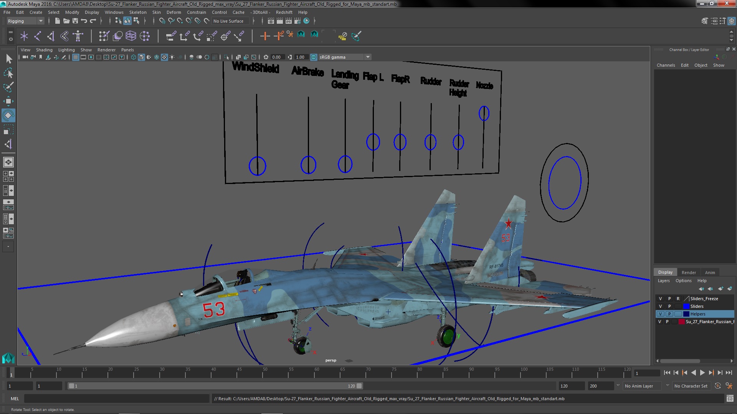Select the Scale tool in toolbox
737x414 pixels.
(8, 130)
